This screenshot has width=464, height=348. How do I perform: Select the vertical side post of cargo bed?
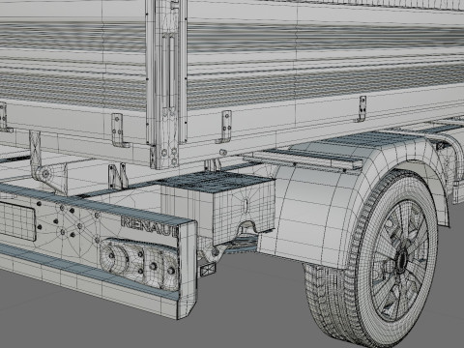point(166,84)
